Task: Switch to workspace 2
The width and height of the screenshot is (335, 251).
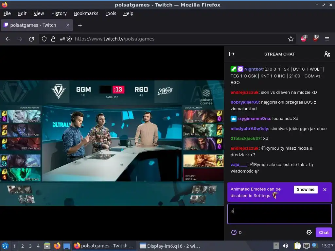Action: [23, 246]
